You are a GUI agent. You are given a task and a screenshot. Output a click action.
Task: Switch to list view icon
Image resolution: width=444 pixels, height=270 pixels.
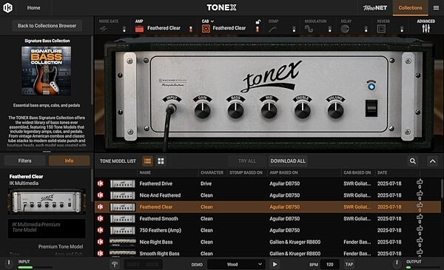pyautogui.click(x=147, y=161)
